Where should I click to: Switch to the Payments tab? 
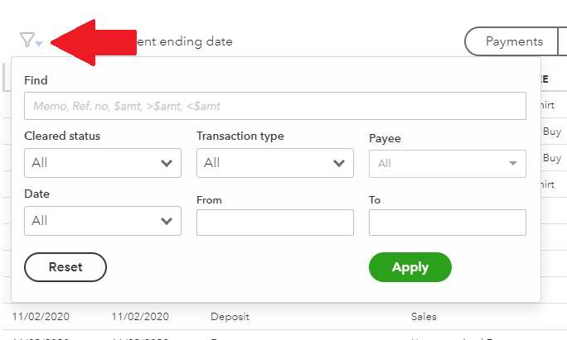514,41
